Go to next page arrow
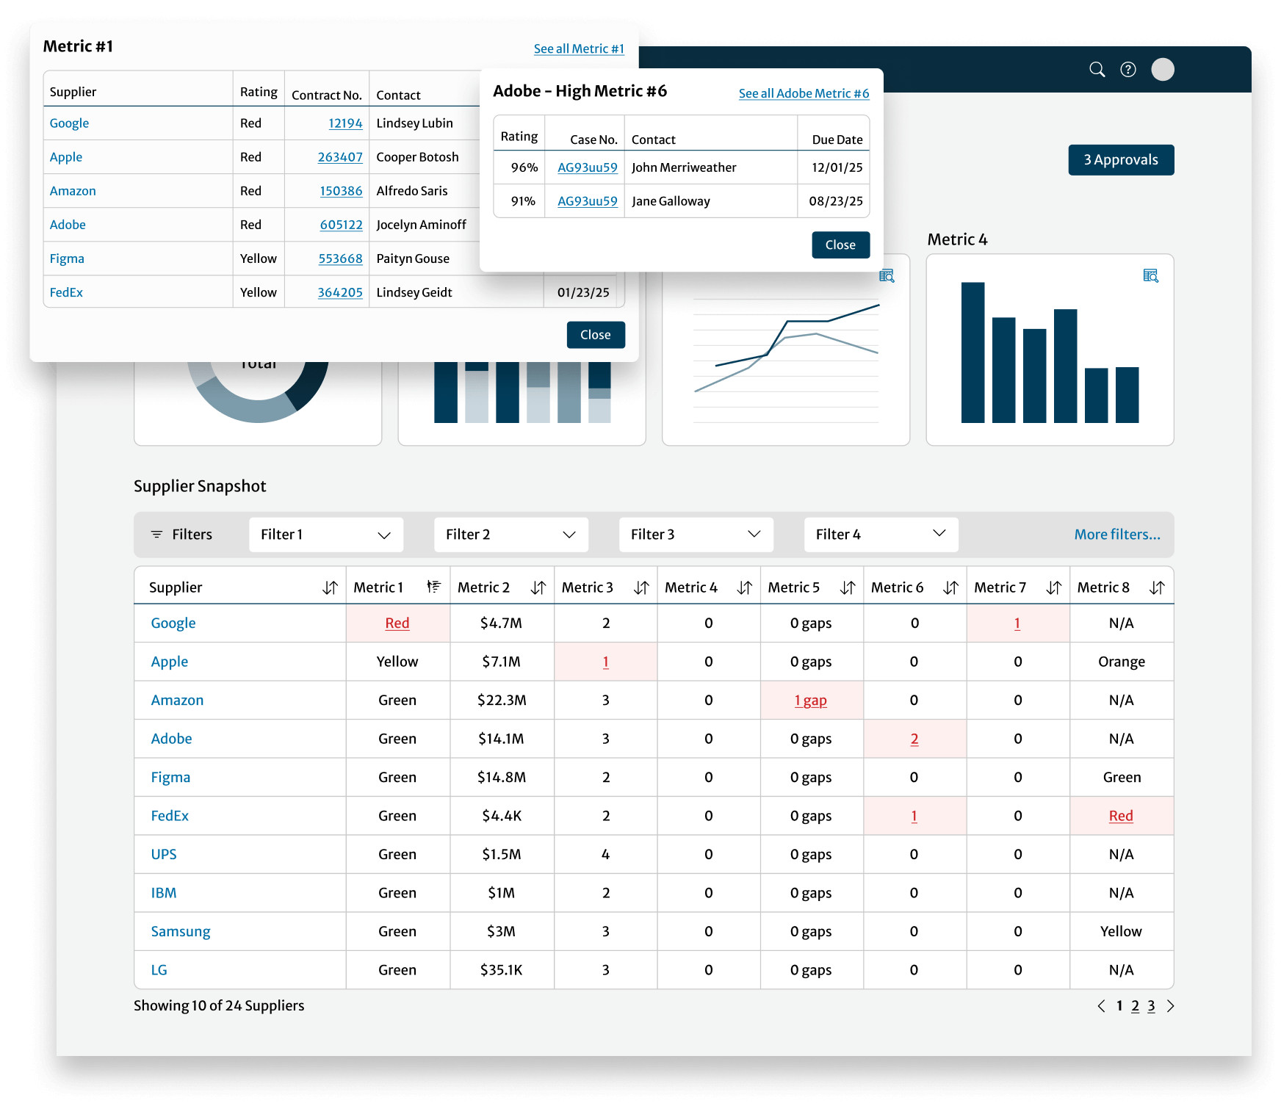Image resolution: width=1281 pixels, height=1103 pixels. (1170, 1006)
